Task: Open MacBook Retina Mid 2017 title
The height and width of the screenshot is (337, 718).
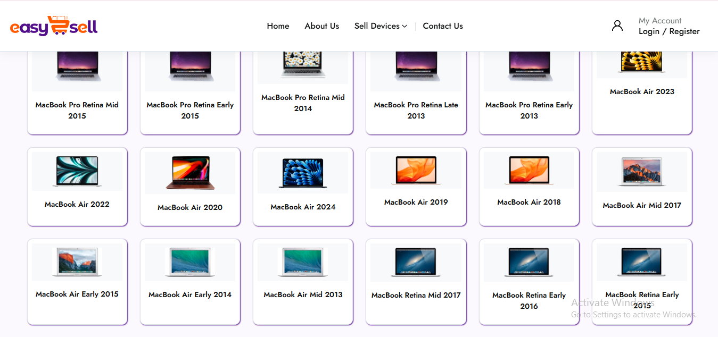Action: [x=416, y=295]
